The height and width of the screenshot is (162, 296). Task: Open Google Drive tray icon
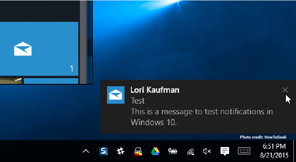(x=155, y=151)
